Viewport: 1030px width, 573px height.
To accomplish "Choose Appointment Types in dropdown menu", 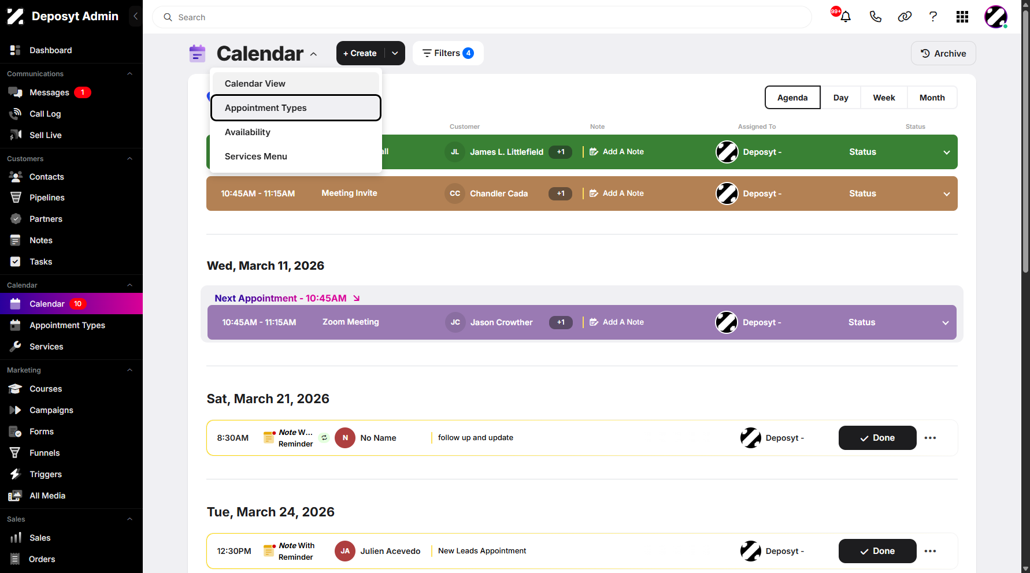I will (x=296, y=108).
